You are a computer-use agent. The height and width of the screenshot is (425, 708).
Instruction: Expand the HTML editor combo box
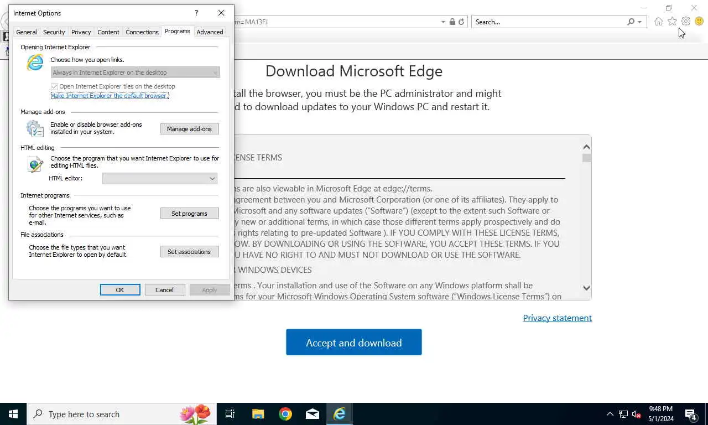point(159,178)
